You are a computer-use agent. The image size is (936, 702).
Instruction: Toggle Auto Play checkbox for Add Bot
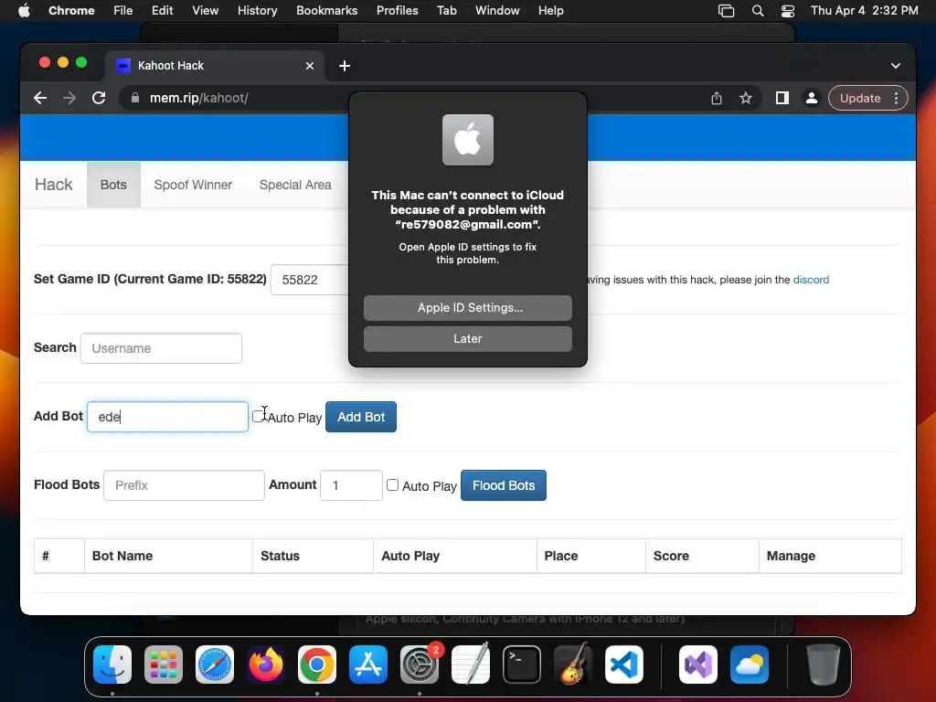click(x=257, y=416)
